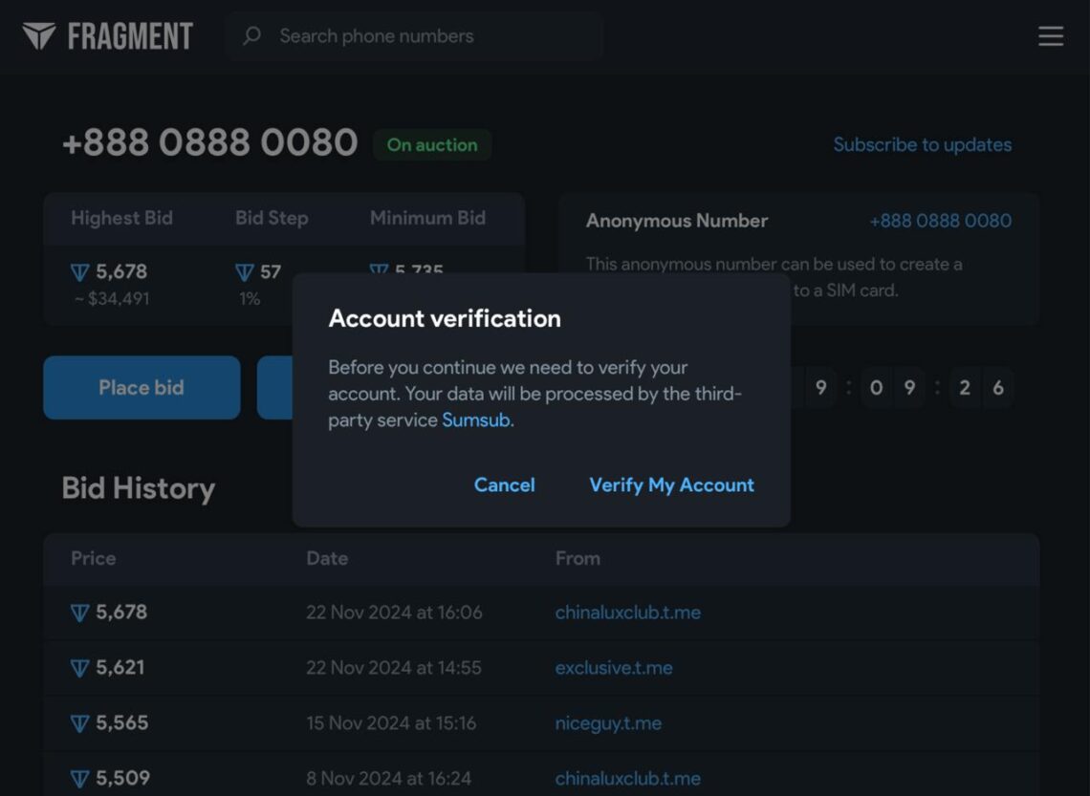The image size is (1090, 796).
Task: Open chinaluxclub.t.me from 8 Nov bid
Action: (627, 779)
